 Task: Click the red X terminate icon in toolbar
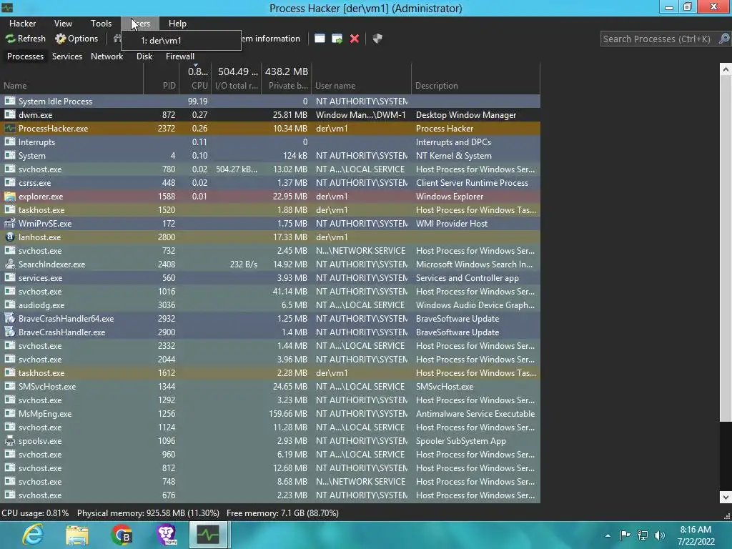click(x=355, y=39)
